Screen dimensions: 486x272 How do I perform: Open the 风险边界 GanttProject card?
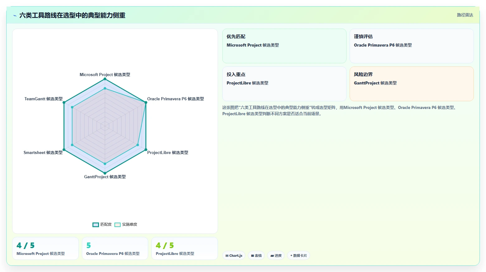pos(412,84)
